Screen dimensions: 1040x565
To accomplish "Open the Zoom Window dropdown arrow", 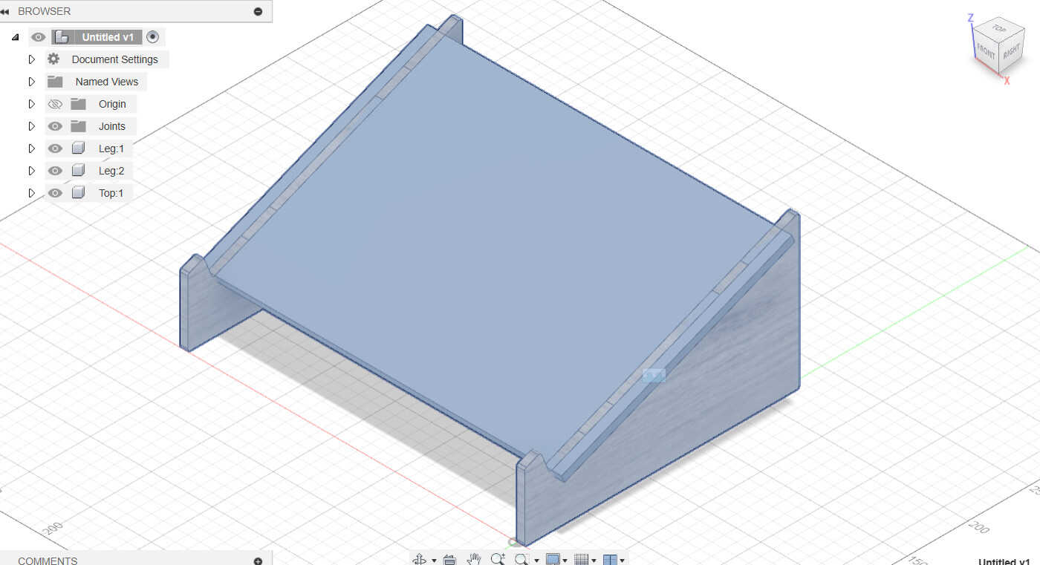I will coord(536,561).
